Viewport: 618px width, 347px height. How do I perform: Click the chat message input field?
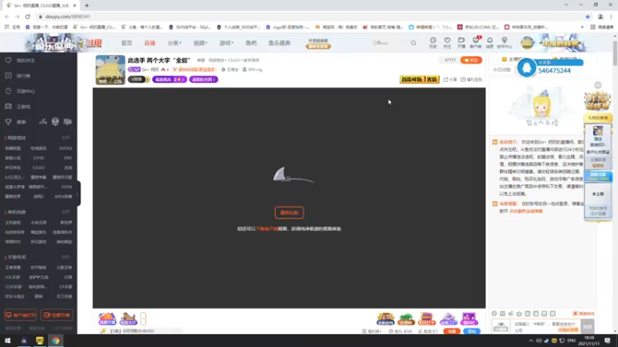coord(546,327)
